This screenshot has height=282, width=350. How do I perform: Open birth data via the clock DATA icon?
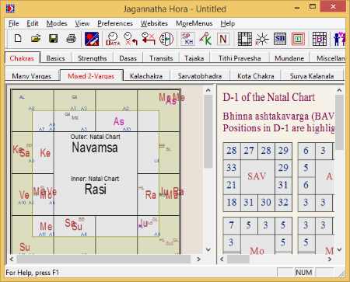(x=113, y=39)
